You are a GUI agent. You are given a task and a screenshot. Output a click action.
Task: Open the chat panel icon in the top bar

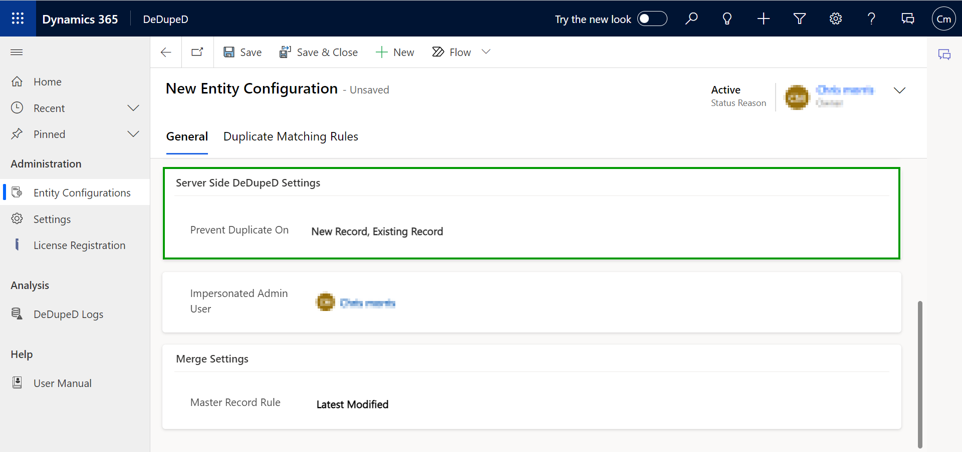[x=907, y=19]
